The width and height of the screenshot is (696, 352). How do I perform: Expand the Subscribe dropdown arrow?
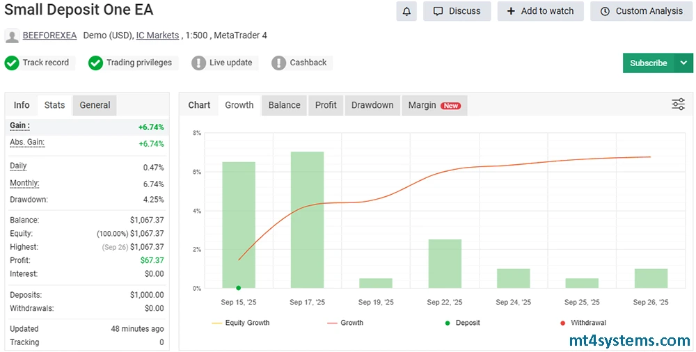pos(683,63)
